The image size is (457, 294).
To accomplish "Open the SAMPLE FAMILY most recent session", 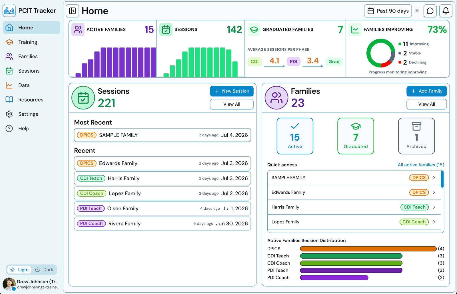I will [x=163, y=135].
